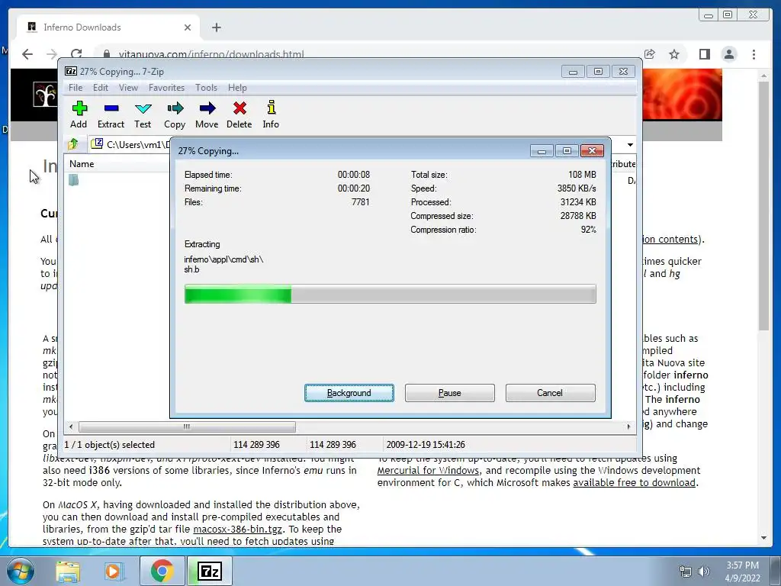Go up one folder level in 7-Zip
781x586 pixels.
coord(73,144)
